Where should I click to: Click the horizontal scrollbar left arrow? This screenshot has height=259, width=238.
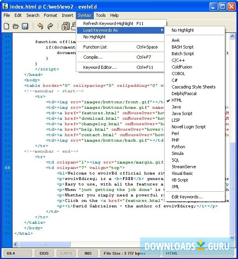click(16, 244)
